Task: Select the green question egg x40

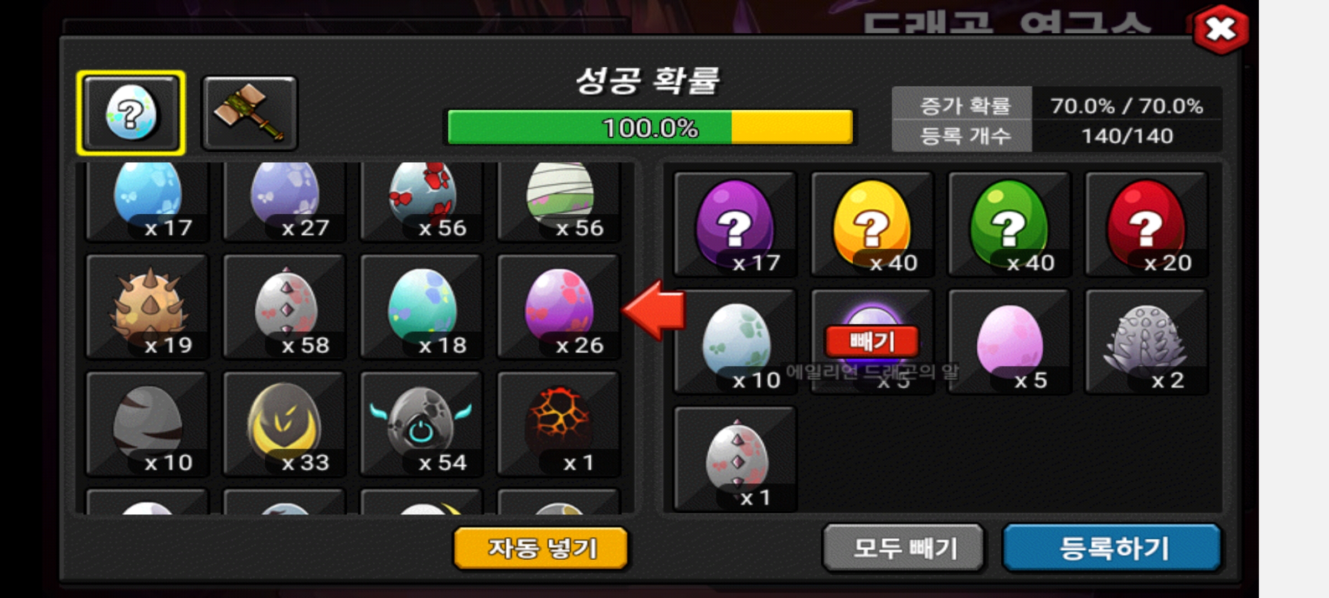Action: pos(1009,224)
